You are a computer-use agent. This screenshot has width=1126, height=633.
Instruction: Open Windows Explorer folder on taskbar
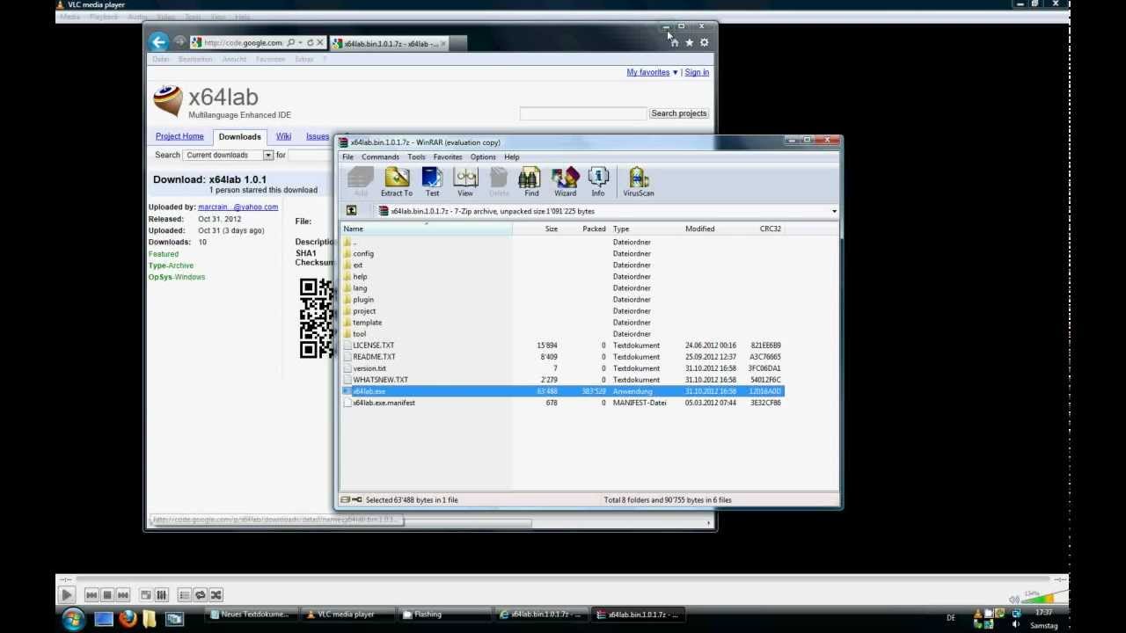(150, 619)
